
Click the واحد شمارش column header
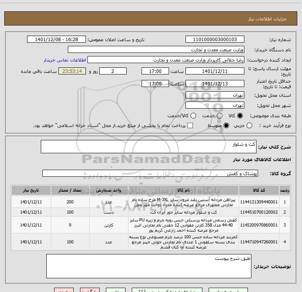pos(109,190)
